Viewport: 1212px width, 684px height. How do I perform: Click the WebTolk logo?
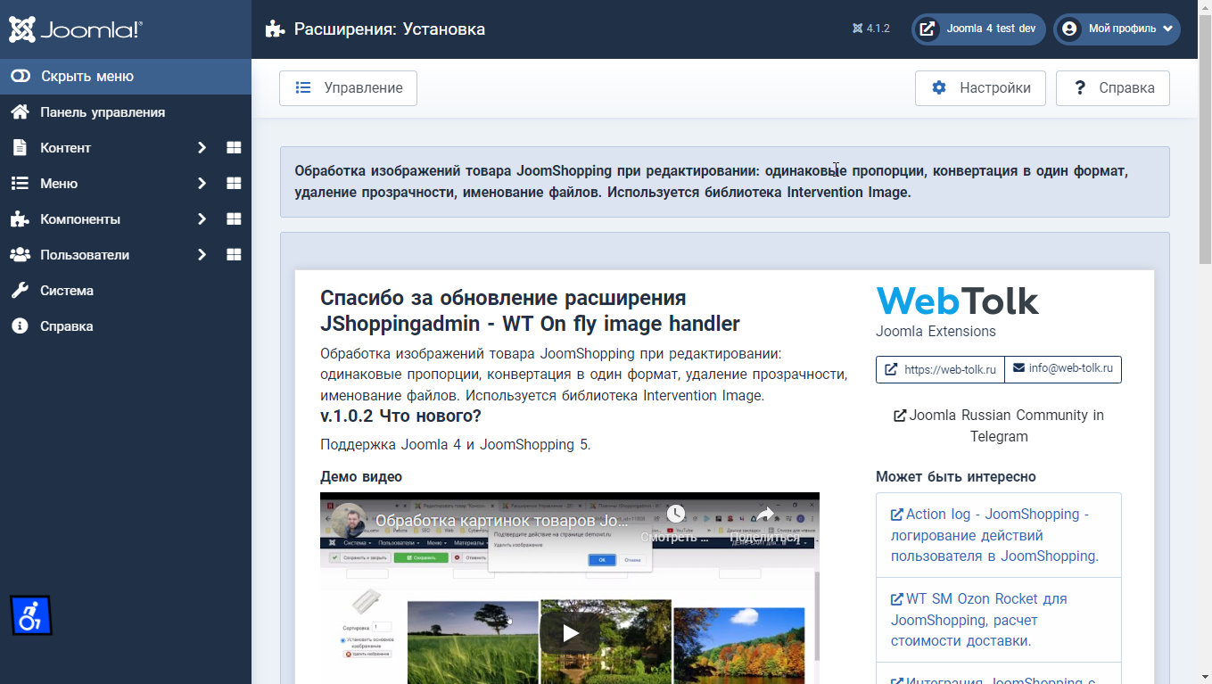point(957,301)
